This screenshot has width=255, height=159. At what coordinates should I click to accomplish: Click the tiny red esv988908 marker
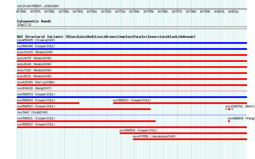click(229, 121)
